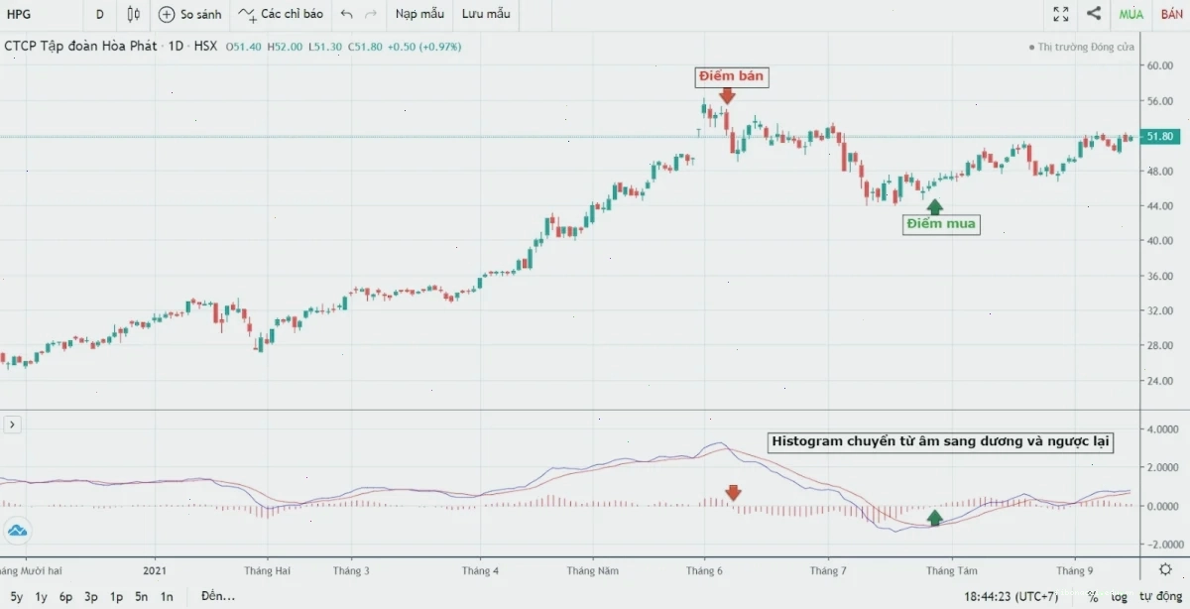This screenshot has height=609, width=1190.
Task: Click the O51.40 open value
Action: 244,47
